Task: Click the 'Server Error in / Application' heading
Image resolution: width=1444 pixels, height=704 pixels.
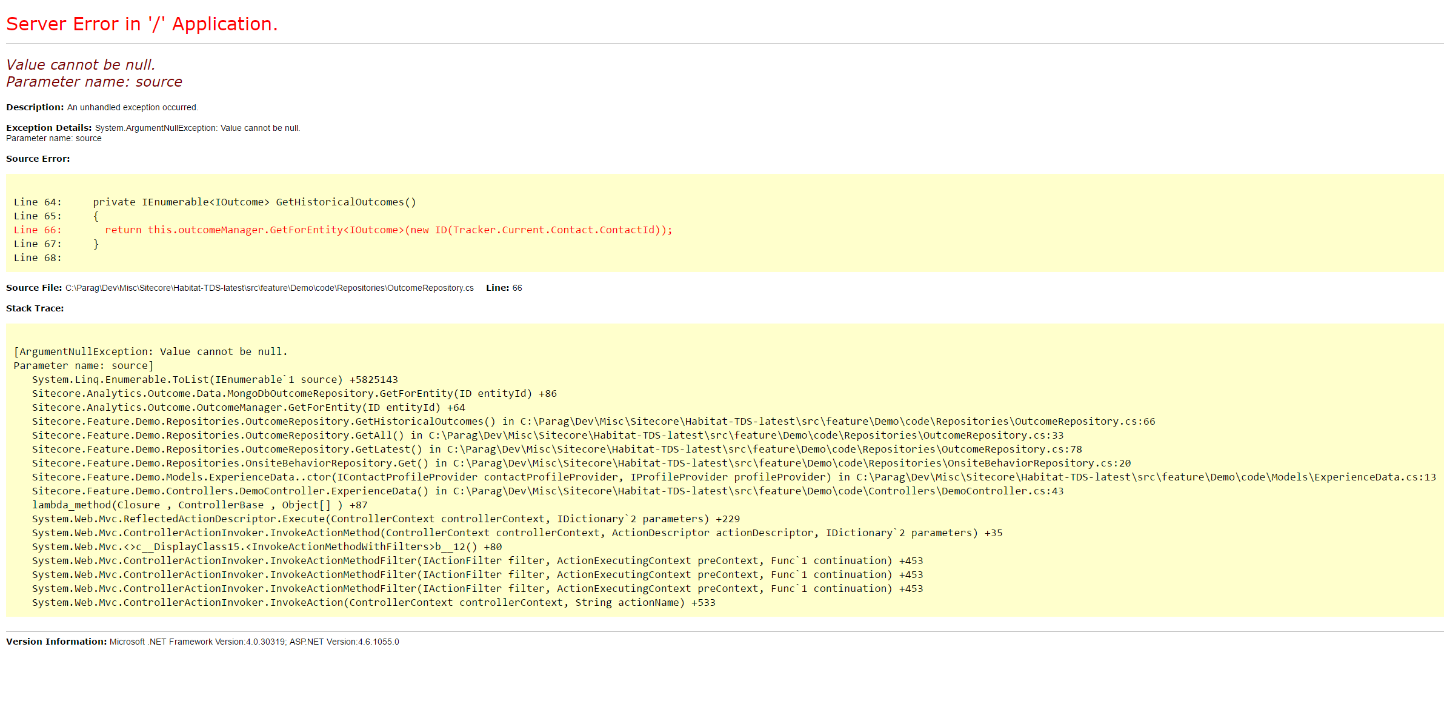Action: (142, 24)
